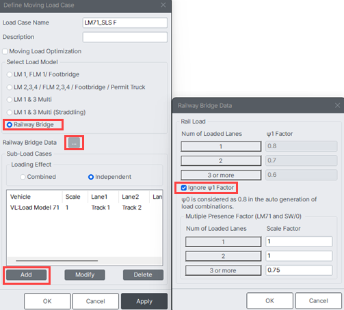
Task: Close the Railway Bridge Data dialog
Action: 337,105
